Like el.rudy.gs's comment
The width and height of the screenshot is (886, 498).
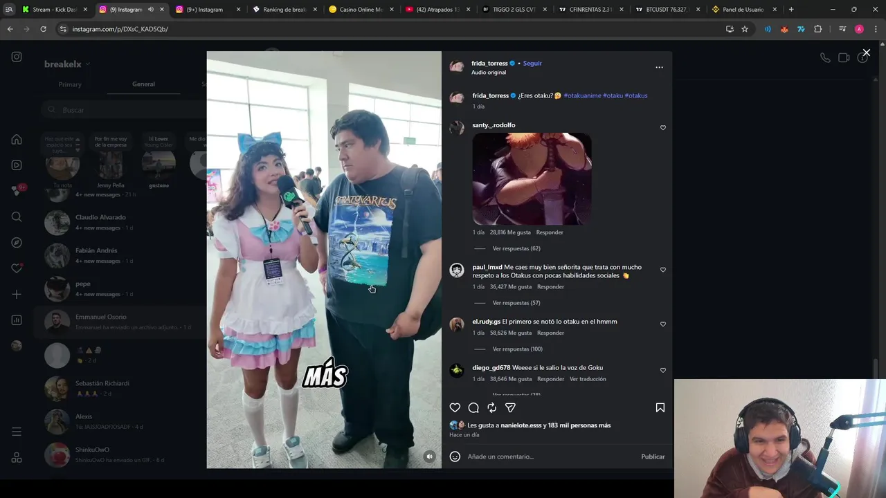point(662,324)
